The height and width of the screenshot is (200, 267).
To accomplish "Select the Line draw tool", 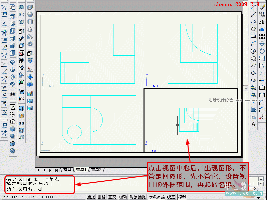I will coord(253,7).
